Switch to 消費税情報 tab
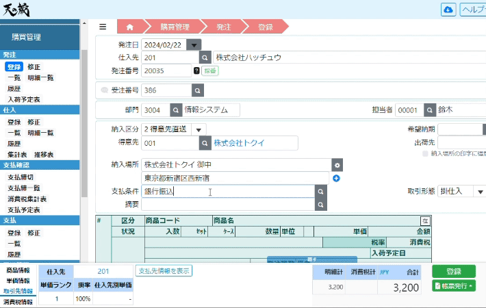Viewport: 486px width, 308px height. point(18,302)
